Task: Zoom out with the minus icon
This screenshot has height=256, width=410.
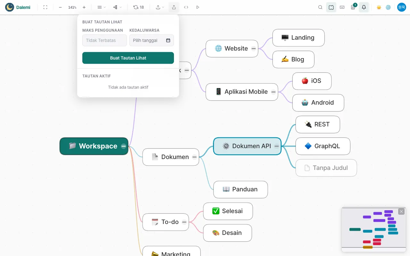Action: 60,7
